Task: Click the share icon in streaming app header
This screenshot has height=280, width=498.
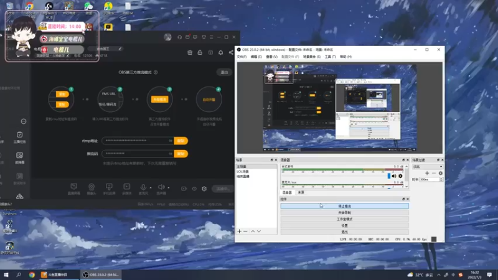Action: pyautogui.click(x=231, y=52)
